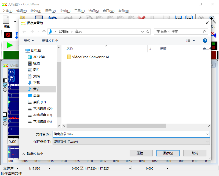Screen dimensions: 219x176
Task: Click the up-navigation arrow in the save dialog
Action: click(44, 31)
